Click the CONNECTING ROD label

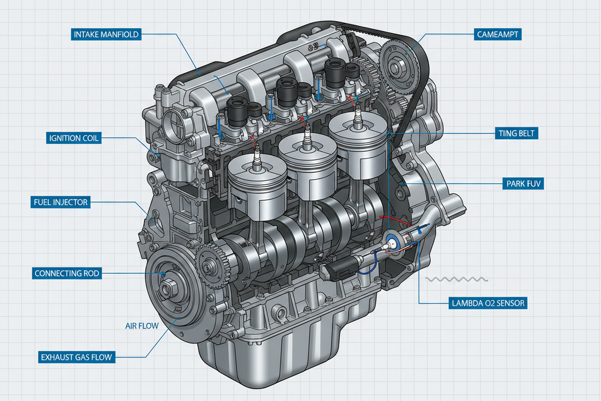pyautogui.click(x=67, y=274)
